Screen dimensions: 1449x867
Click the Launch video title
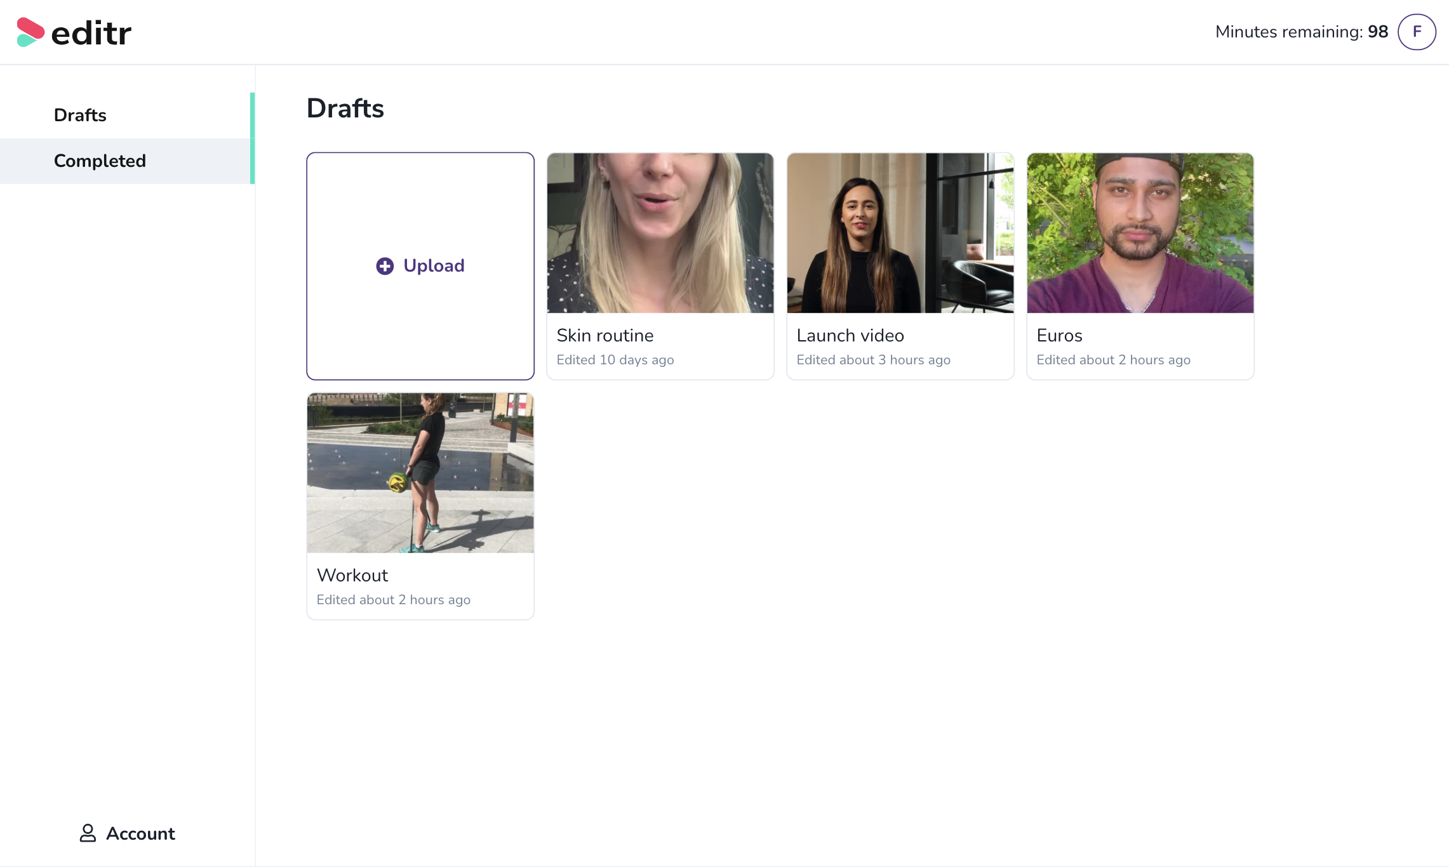[850, 335]
